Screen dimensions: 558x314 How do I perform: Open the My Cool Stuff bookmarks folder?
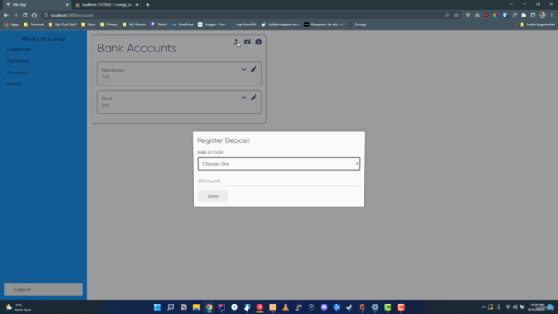click(x=62, y=24)
